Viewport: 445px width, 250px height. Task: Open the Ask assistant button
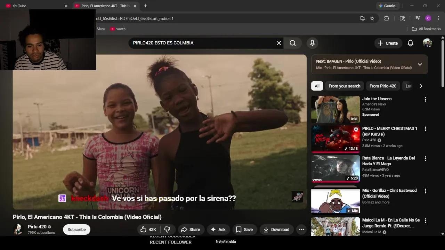[218, 230]
